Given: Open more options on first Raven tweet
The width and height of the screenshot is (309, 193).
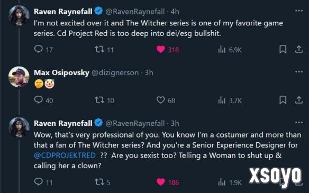Looking at the screenshot, I should click(299, 11).
